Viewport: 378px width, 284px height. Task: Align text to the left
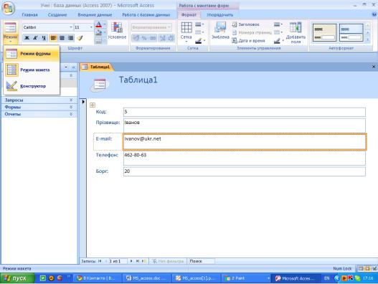53,38
